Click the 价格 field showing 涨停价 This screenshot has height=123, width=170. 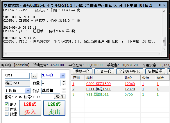pyautogui.click(x=51, y=91)
